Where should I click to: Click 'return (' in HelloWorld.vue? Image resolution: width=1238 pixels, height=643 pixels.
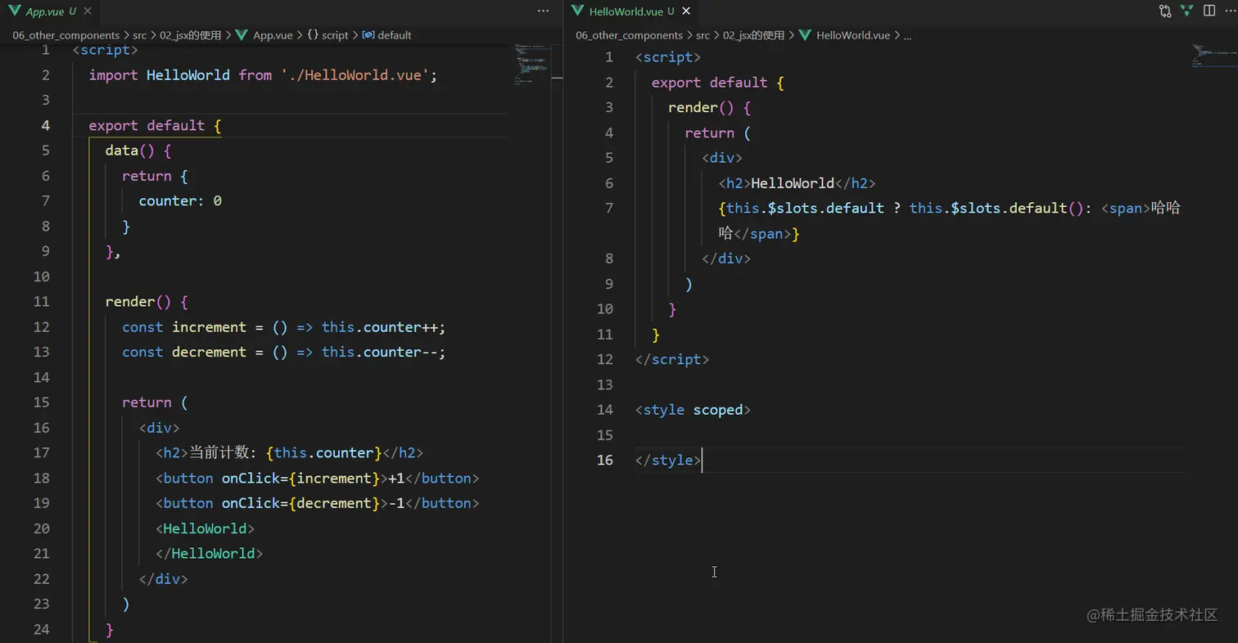point(718,133)
